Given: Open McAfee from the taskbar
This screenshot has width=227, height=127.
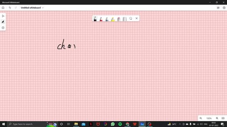Looking at the screenshot, I should [98, 124].
